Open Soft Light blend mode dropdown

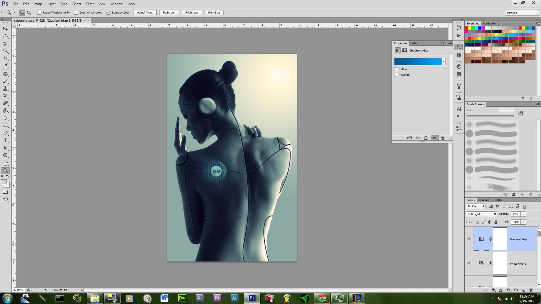pos(481,214)
